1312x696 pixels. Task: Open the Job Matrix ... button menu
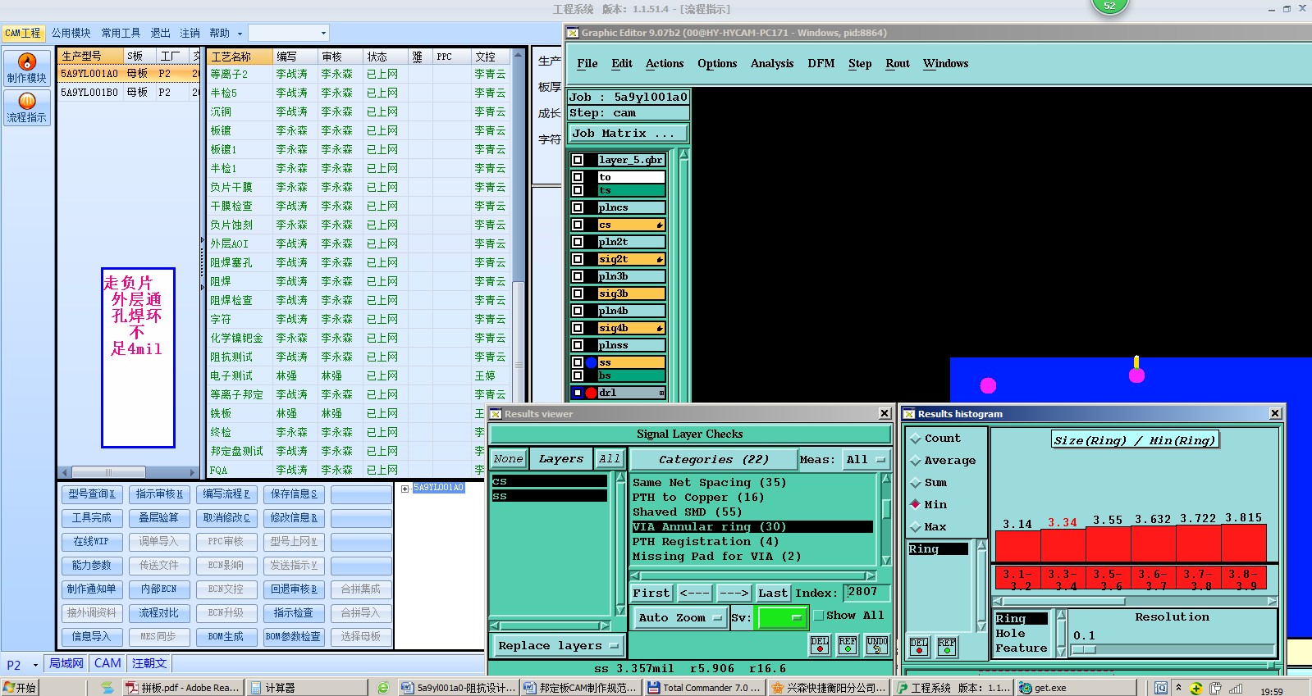point(629,133)
